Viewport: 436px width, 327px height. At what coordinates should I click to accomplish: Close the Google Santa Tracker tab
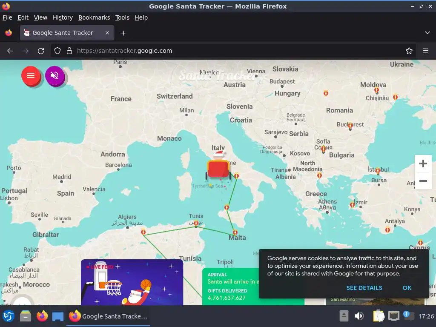(x=107, y=33)
